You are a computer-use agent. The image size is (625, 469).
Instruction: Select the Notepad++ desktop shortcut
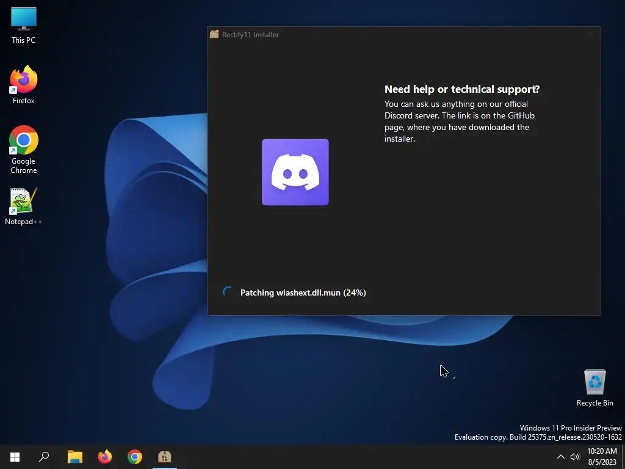(24, 206)
